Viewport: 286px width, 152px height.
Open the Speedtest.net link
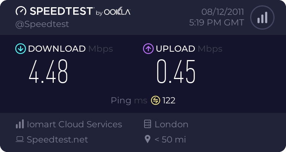[57, 139]
